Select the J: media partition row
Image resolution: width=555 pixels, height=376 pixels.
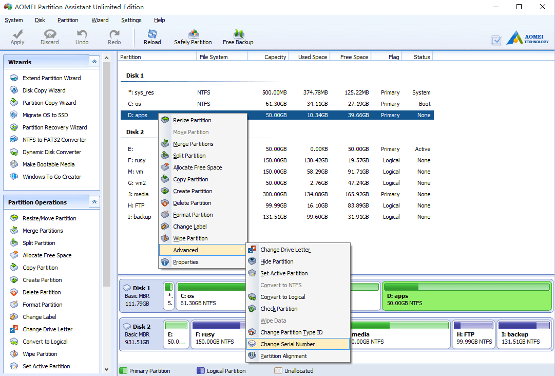coord(277,194)
